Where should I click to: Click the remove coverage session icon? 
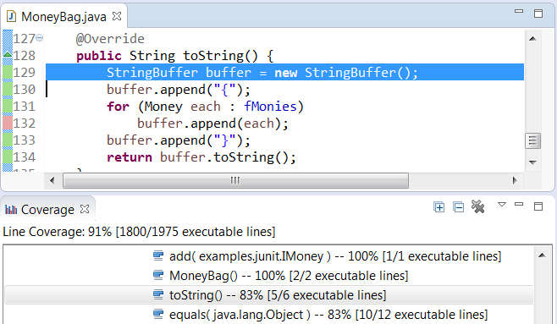(477, 206)
